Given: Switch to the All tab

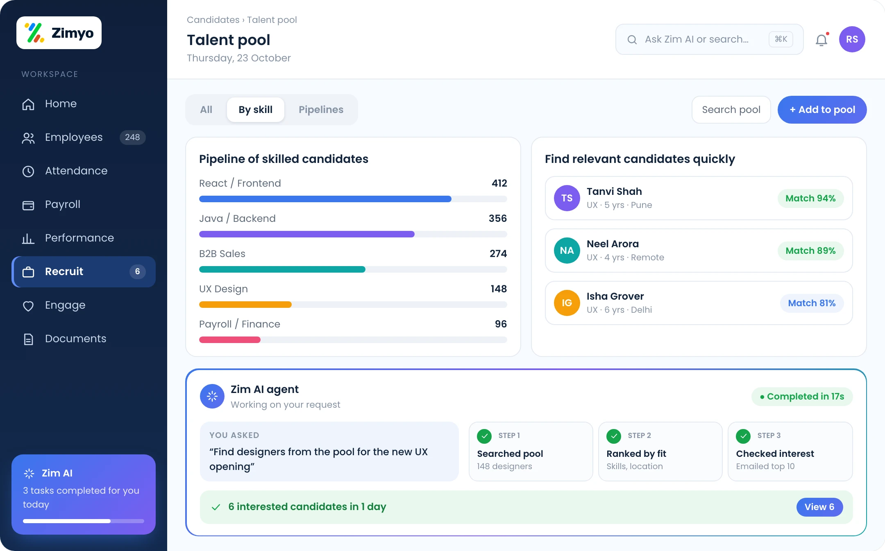Looking at the screenshot, I should (x=206, y=110).
